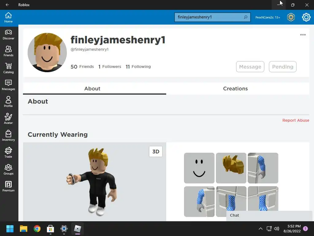View the 11 Following list

click(x=138, y=67)
